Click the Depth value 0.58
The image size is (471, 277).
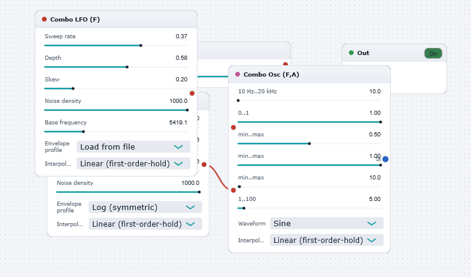[181, 57]
